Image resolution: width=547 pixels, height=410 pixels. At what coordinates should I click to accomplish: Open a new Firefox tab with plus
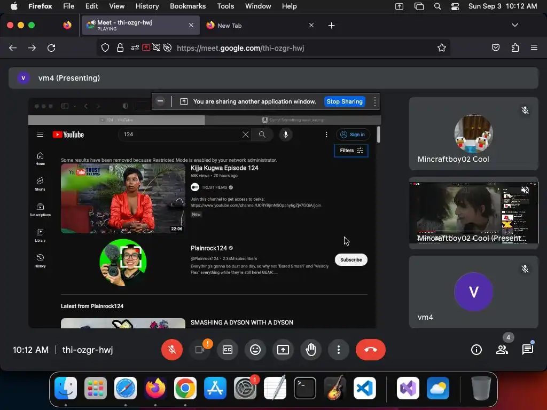[x=331, y=26]
